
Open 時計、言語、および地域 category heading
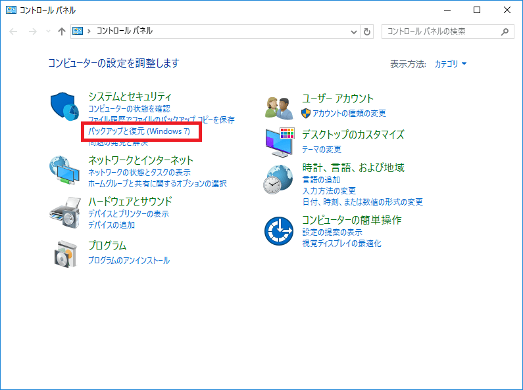click(353, 167)
